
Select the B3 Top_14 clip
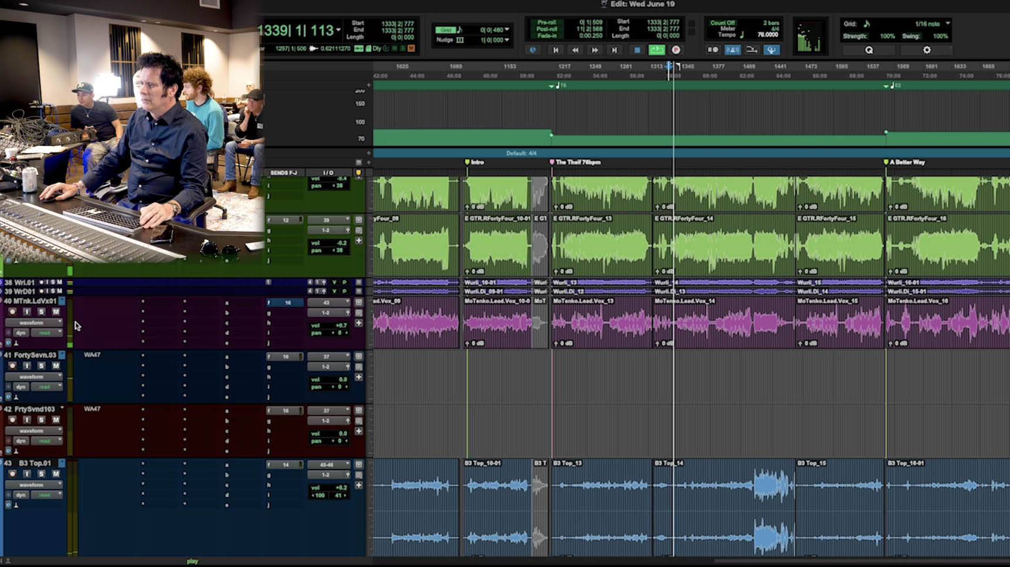click(x=723, y=507)
